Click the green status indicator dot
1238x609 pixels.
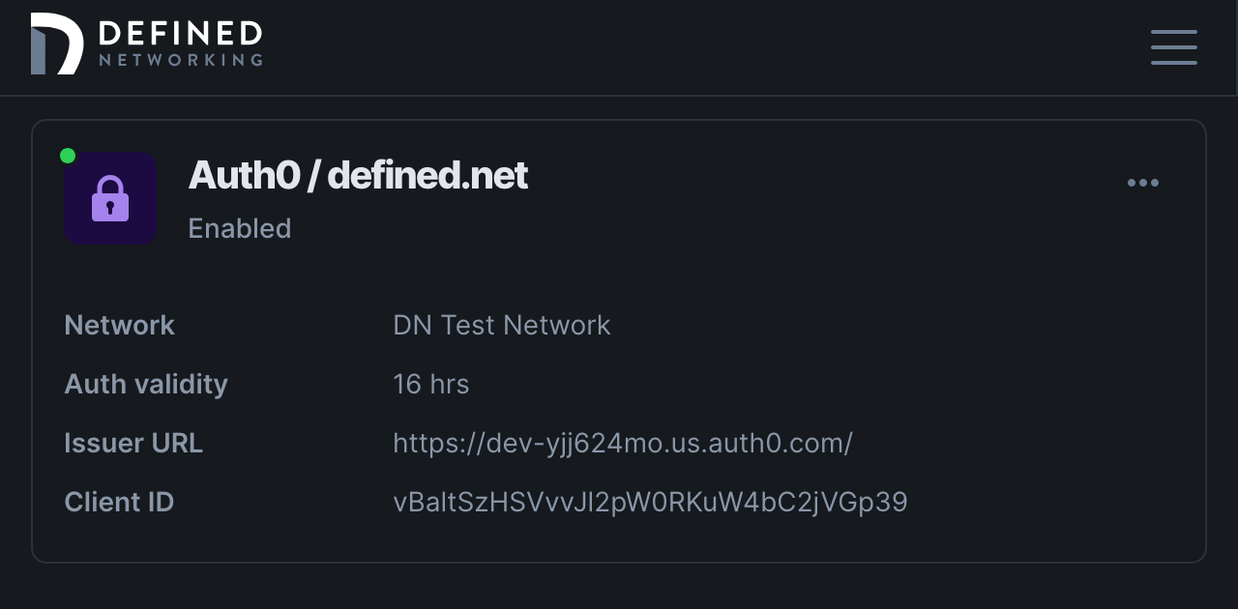point(68,154)
